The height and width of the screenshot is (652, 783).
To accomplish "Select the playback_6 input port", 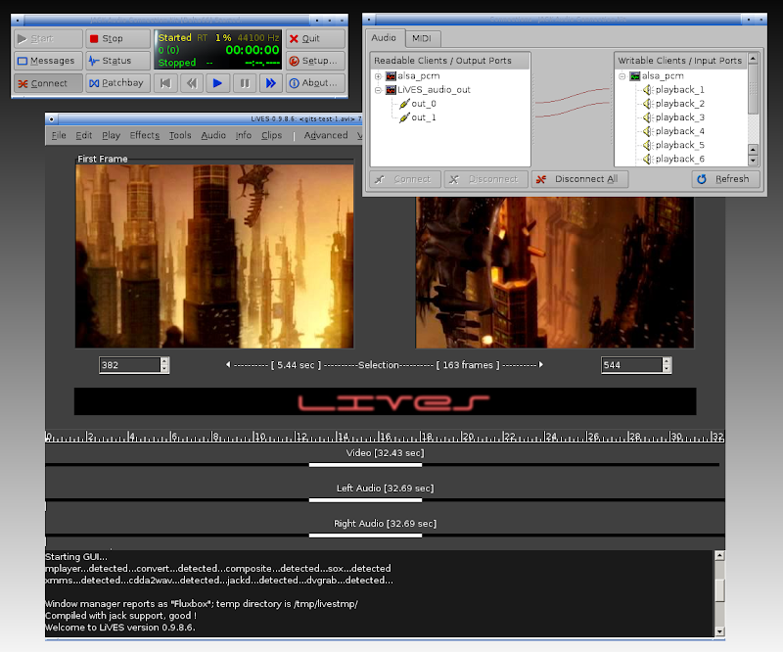I will point(673,159).
